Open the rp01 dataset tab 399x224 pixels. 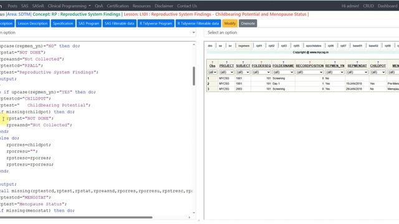pyautogui.click(x=259, y=45)
